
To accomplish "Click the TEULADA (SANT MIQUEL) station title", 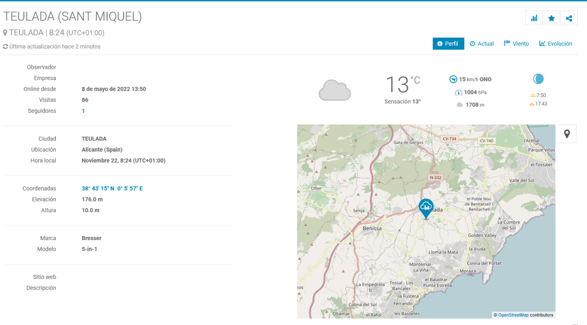I will [x=72, y=17].
